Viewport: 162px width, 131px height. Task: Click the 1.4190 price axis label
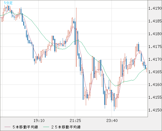pos(155,8)
